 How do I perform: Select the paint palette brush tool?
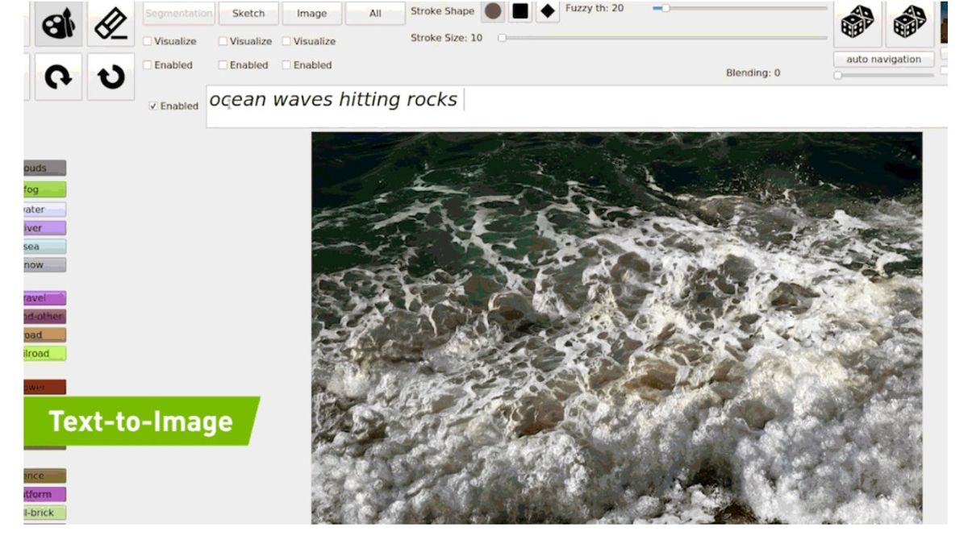pyautogui.click(x=57, y=24)
